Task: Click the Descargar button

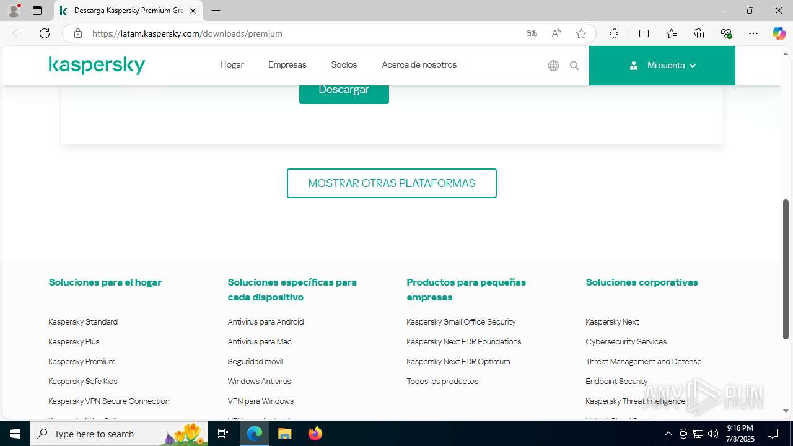Action: pos(344,90)
